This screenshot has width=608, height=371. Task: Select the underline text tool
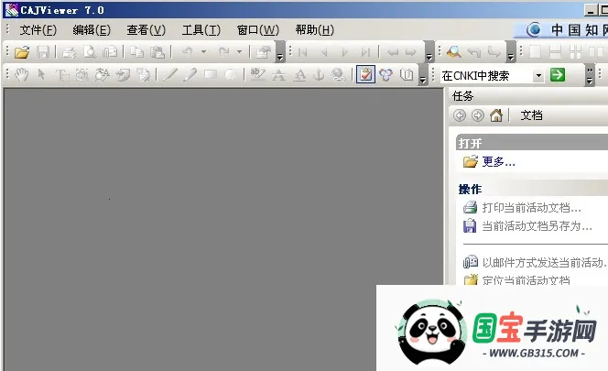tap(299, 74)
